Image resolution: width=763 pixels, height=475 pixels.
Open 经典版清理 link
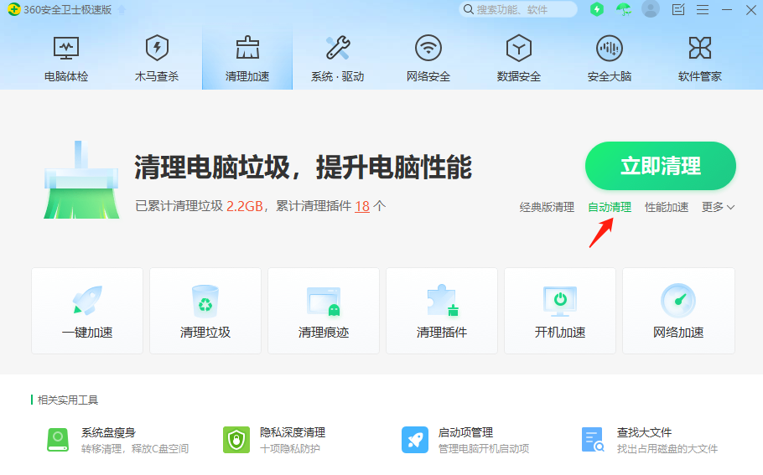click(547, 207)
